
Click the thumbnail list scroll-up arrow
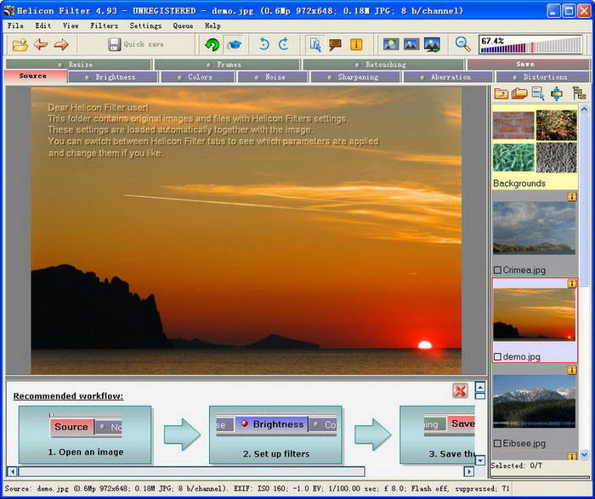click(x=584, y=109)
